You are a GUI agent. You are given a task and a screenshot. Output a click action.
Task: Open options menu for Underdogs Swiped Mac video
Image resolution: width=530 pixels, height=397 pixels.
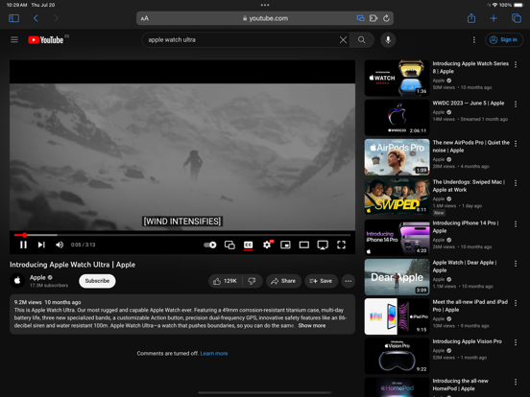[516, 183]
